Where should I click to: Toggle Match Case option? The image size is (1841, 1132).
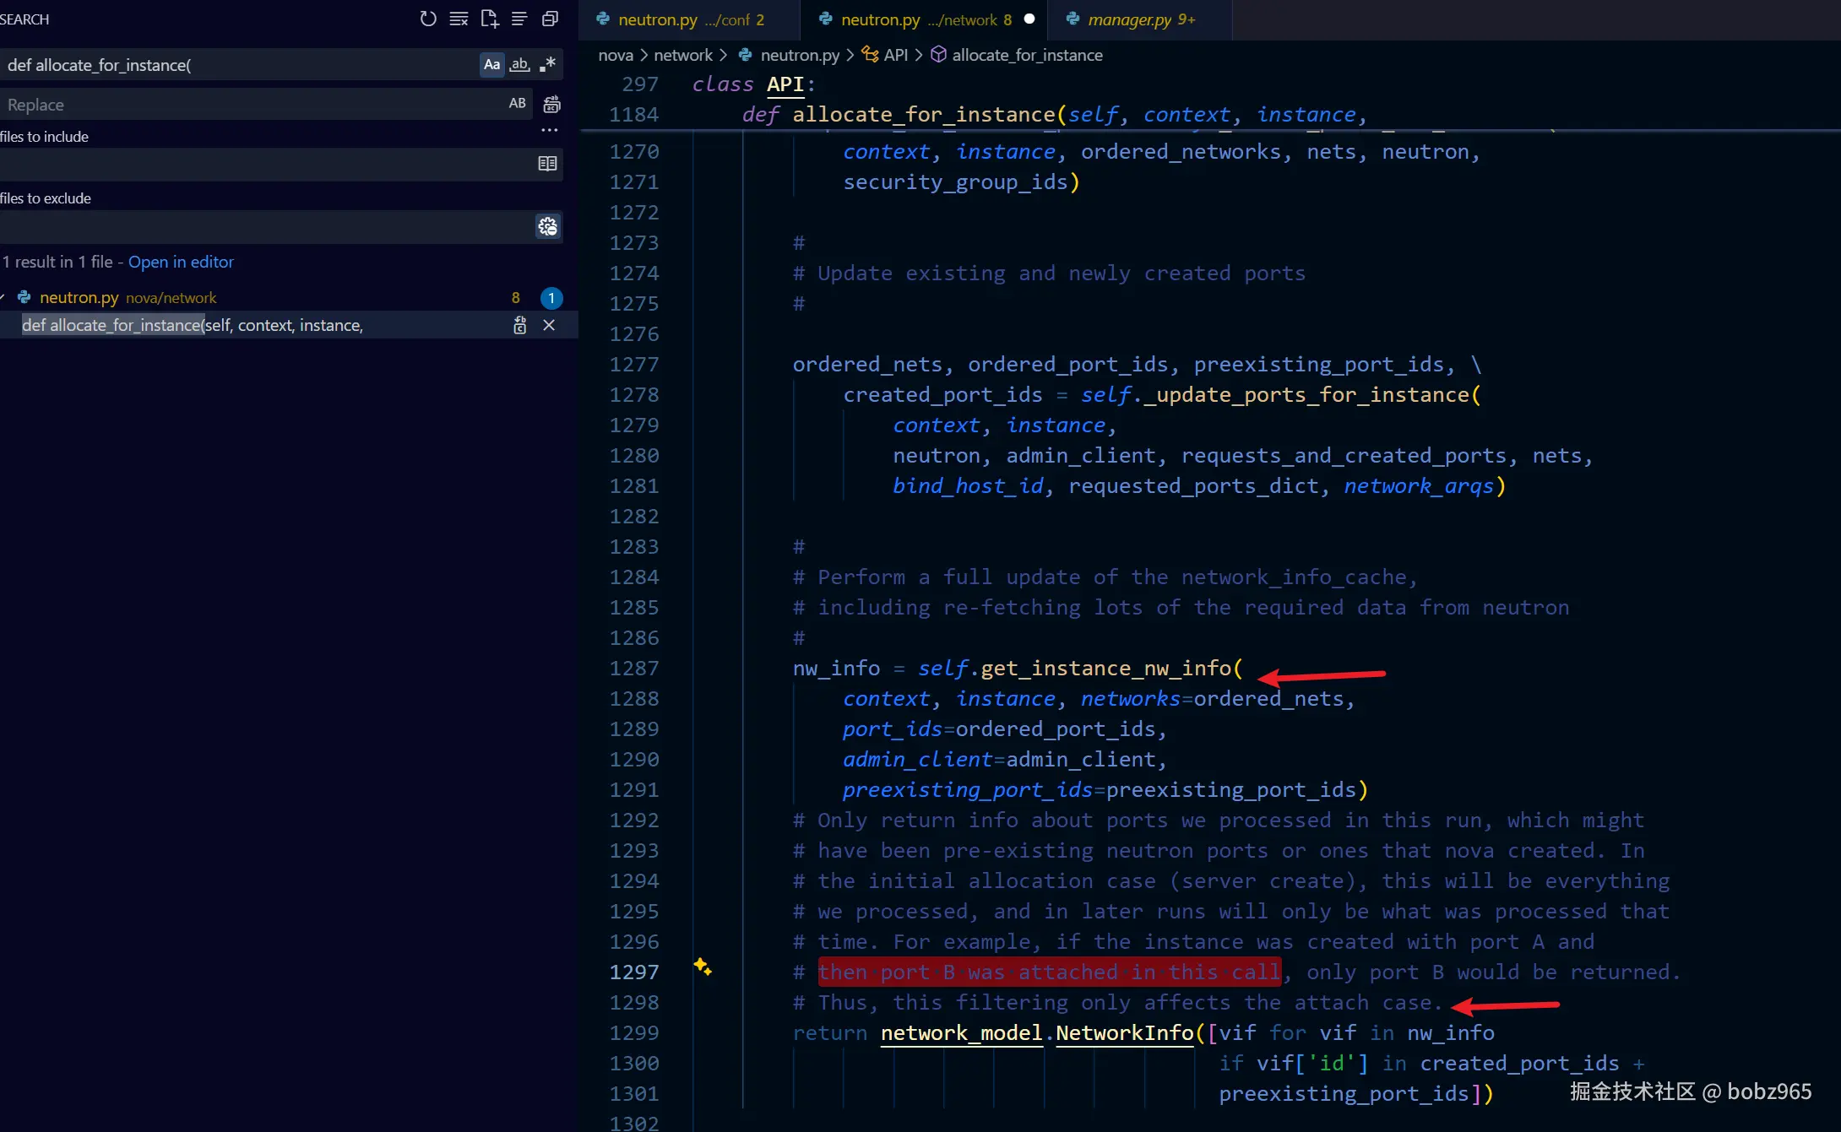pos(491,64)
